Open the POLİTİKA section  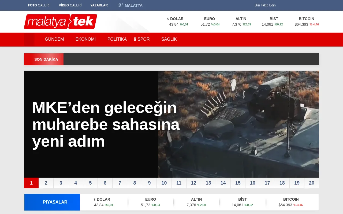tap(117, 39)
